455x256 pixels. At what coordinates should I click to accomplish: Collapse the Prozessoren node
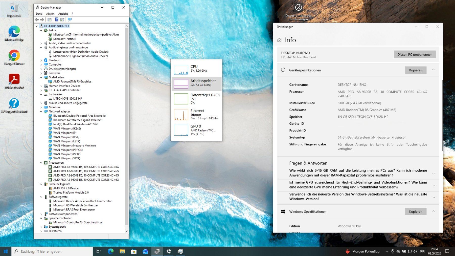(41, 163)
